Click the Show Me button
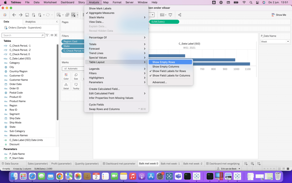Screen dimensions: 292x183 (x=279, y=15)
